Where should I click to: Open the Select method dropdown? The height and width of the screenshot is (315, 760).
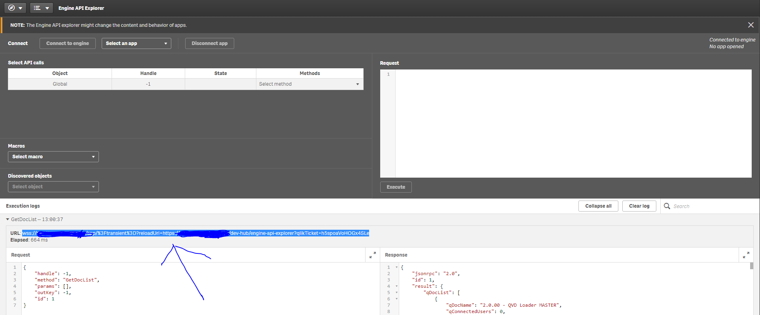tap(309, 84)
